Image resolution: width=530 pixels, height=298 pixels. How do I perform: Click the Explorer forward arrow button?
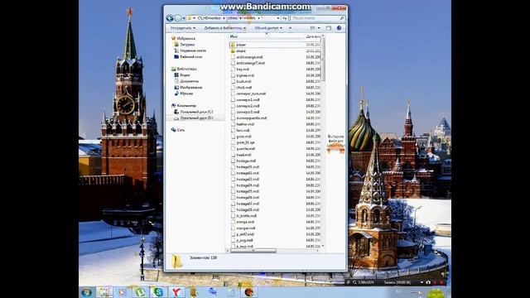178,18
